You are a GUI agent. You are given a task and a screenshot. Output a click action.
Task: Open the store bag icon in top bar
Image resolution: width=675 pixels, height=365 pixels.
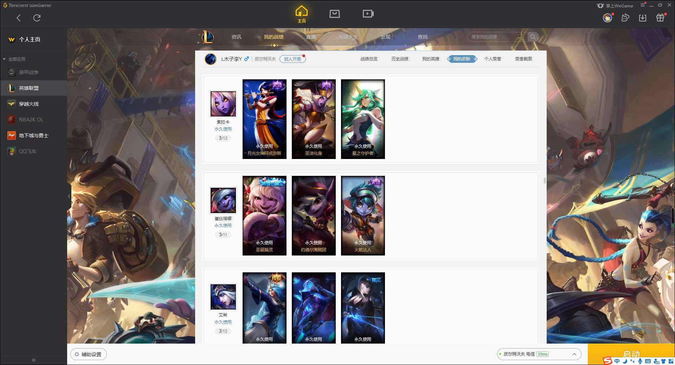pyautogui.click(x=335, y=14)
